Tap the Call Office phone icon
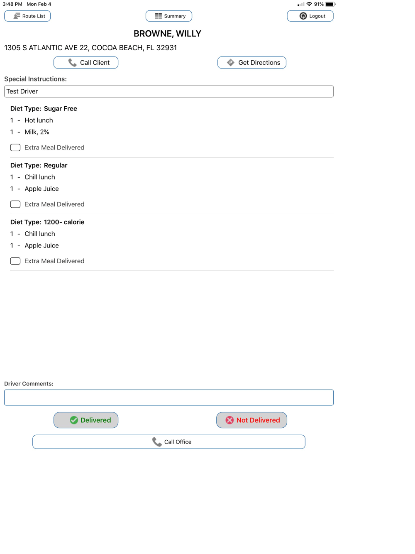415x554 pixels. 157,442
